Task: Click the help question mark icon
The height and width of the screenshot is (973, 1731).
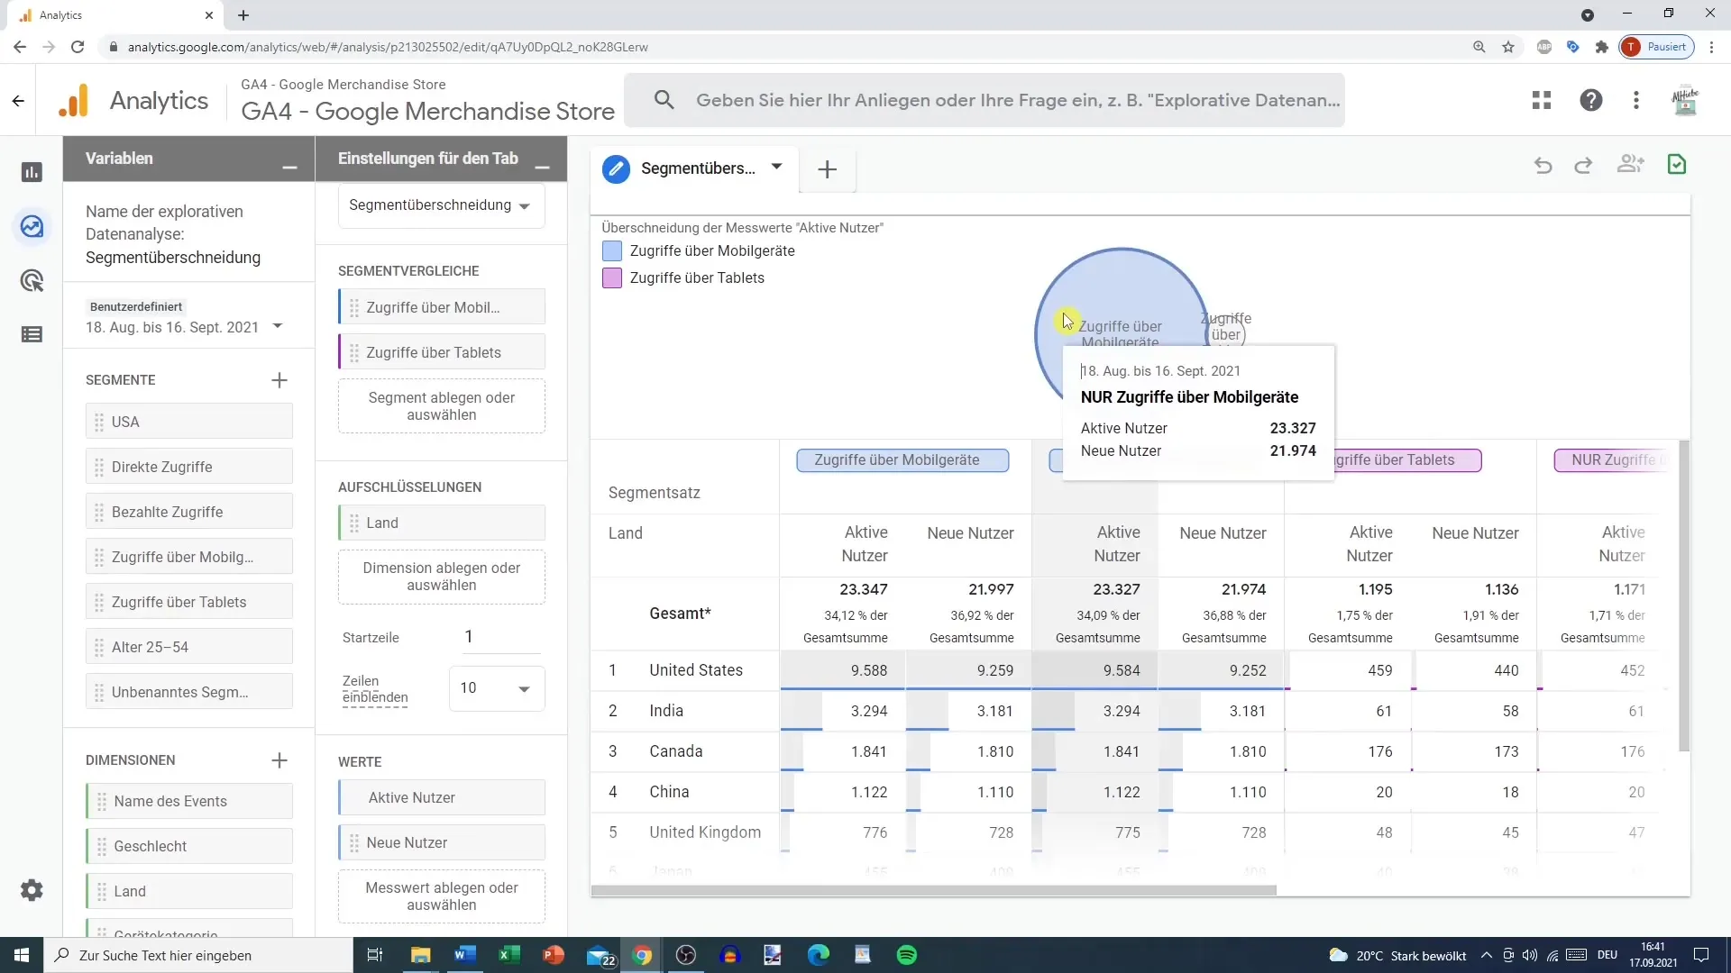Action: click(x=1590, y=100)
